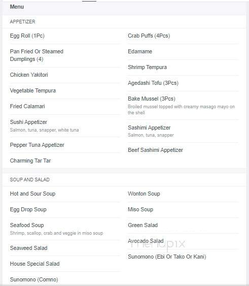Screen dimensions: 249x286
Task: Select the SOUP AND SALAD section header
Action: (x=30, y=180)
